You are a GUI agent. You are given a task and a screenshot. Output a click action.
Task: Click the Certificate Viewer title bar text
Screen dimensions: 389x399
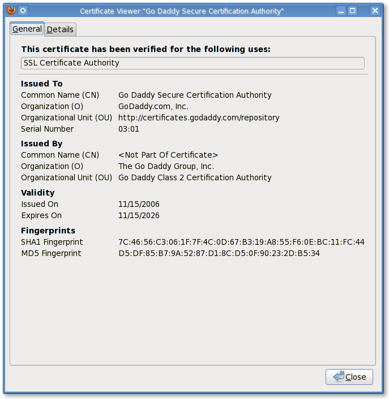click(x=181, y=11)
